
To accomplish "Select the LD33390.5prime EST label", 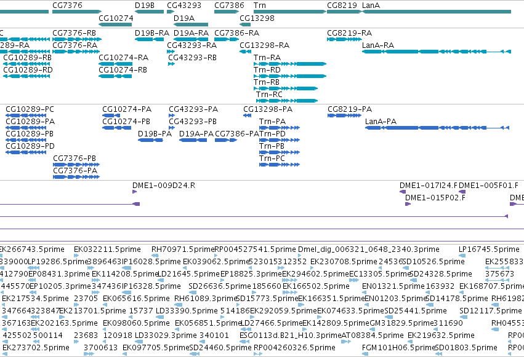I will (x=187, y=311).
